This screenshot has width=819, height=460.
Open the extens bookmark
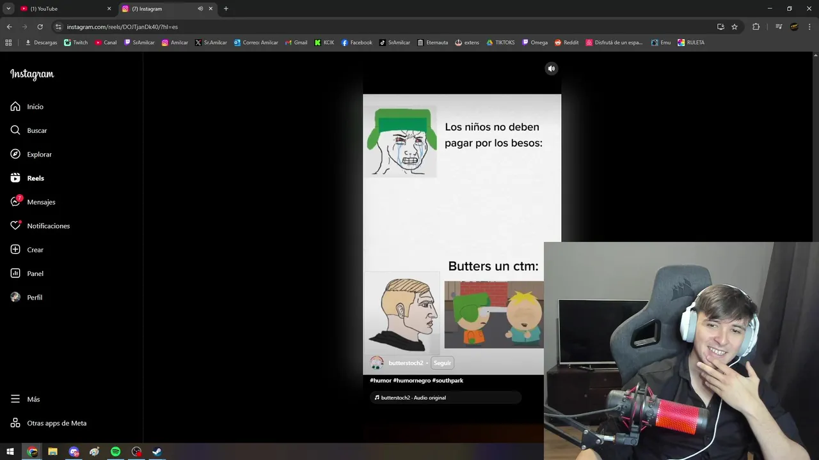click(467, 43)
